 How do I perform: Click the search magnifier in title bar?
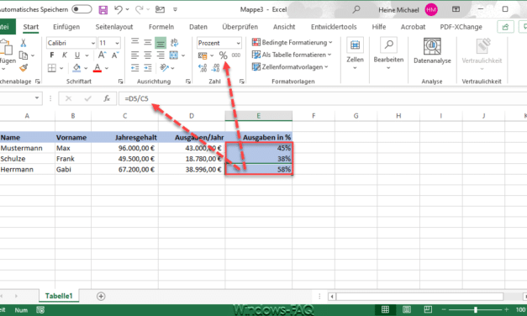[356, 9]
